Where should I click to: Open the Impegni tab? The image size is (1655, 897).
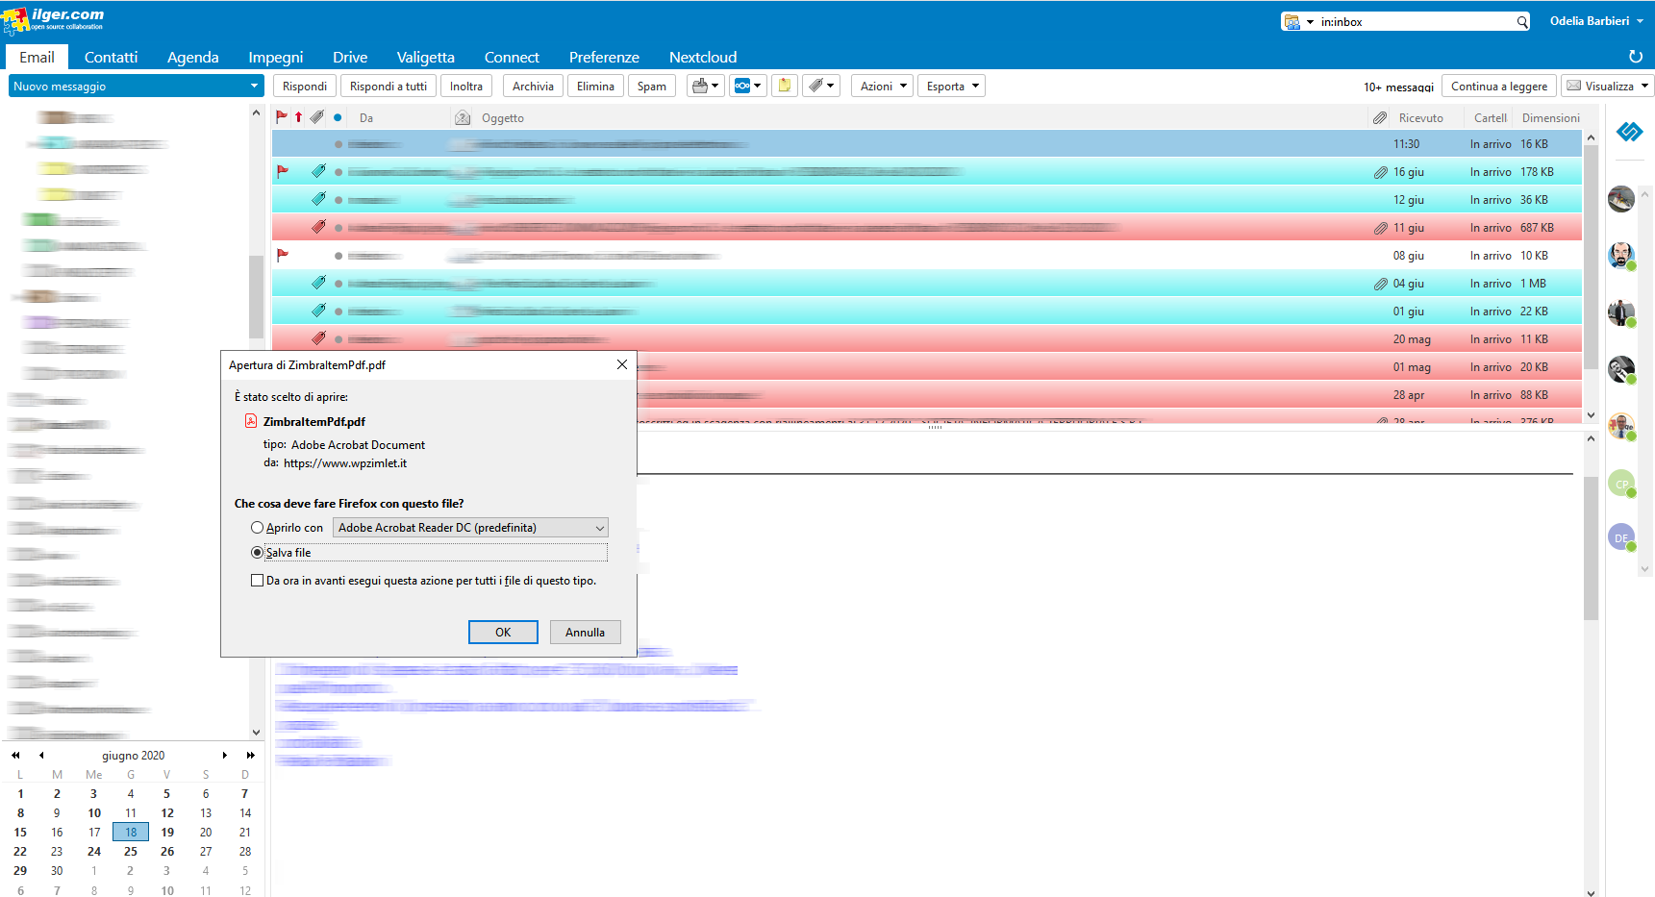pyautogui.click(x=276, y=58)
